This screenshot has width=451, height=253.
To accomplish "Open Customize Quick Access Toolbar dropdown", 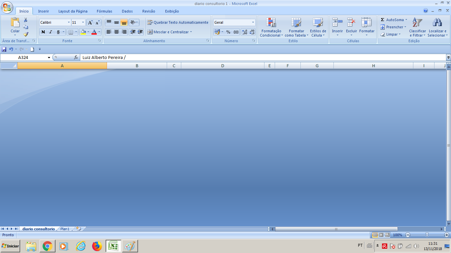I will pos(40,49).
